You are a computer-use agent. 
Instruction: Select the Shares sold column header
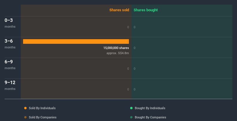click(119, 10)
